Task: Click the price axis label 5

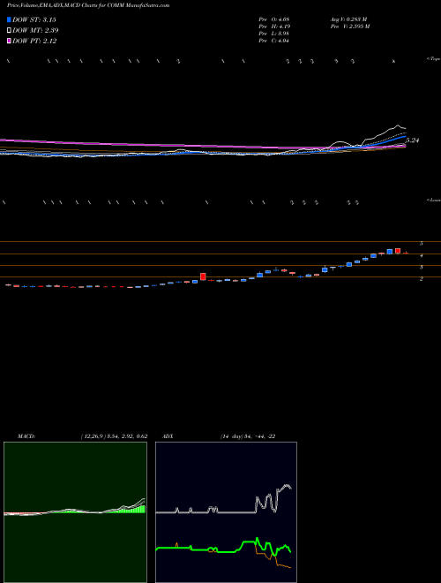Action: (x=422, y=244)
